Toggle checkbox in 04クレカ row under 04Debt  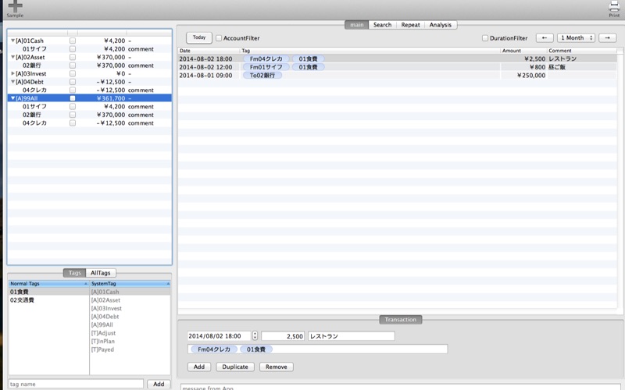coord(73,90)
